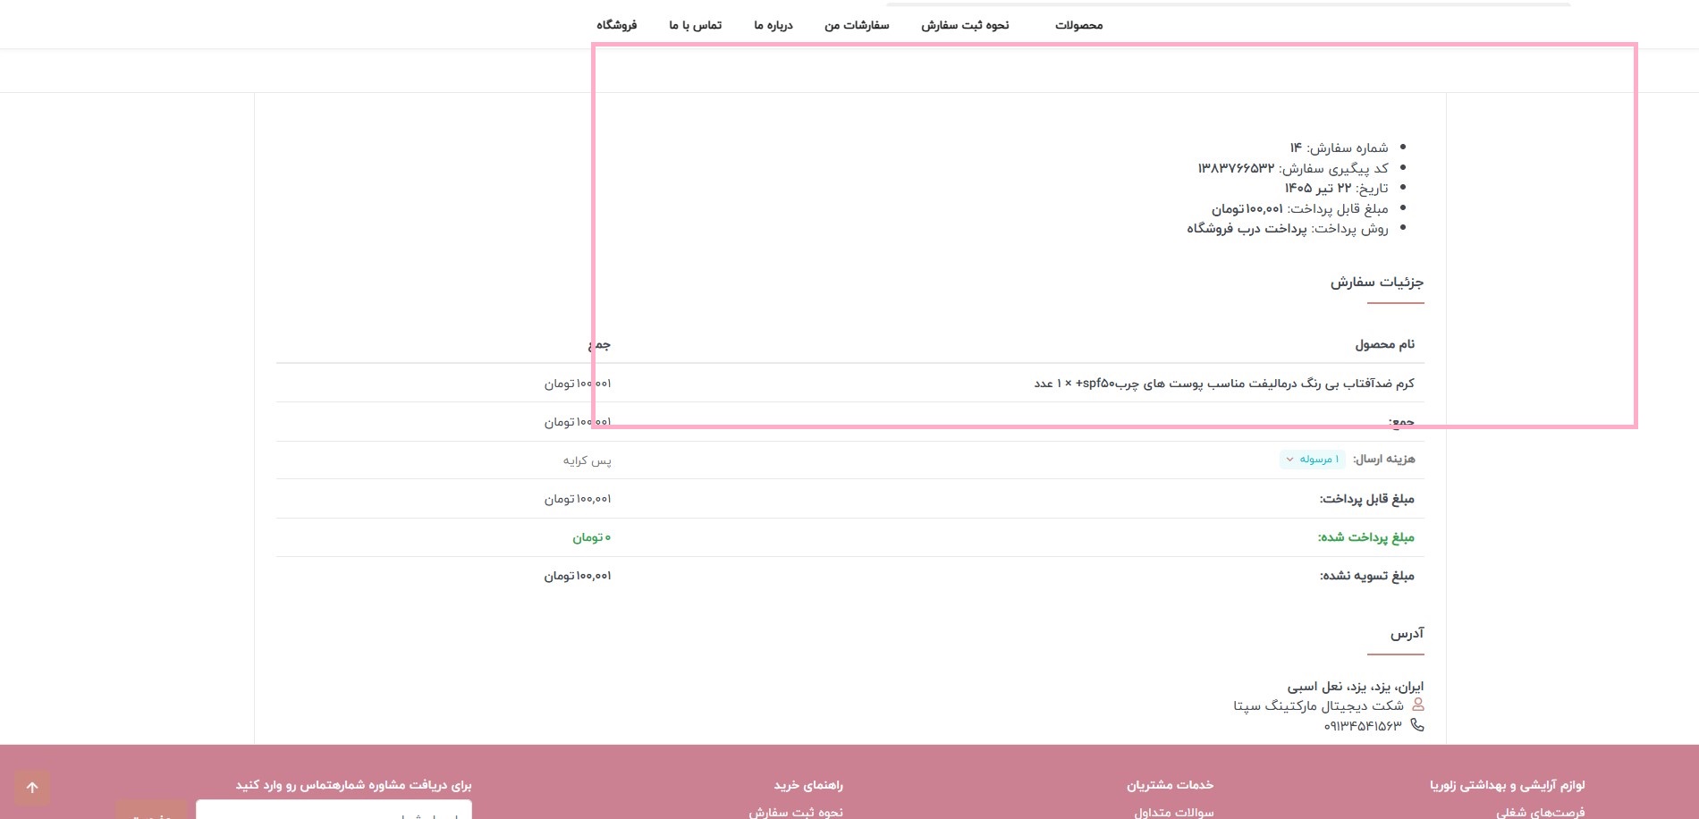Screen dimensions: 1699x819
Task: Open تماس با ما page
Action: tap(695, 25)
